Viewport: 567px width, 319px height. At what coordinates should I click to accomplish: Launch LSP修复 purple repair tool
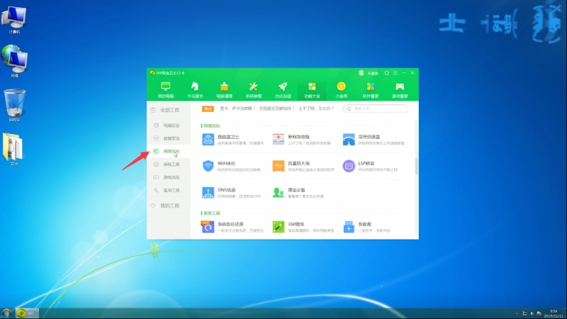370,166
